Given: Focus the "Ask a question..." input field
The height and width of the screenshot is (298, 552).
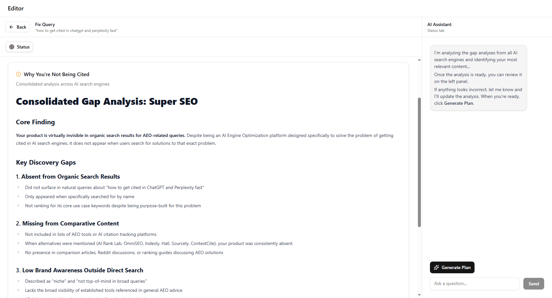Looking at the screenshot, I should point(474,284).
